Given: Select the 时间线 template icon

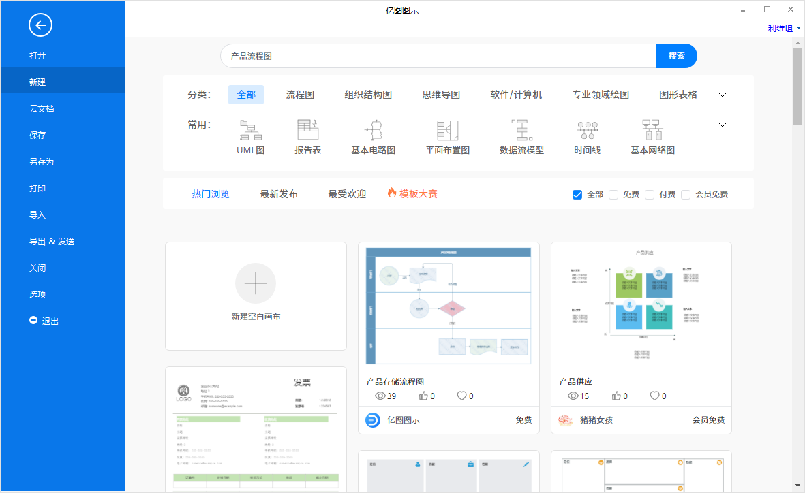Looking at the screenshot, I should point(588,130).
